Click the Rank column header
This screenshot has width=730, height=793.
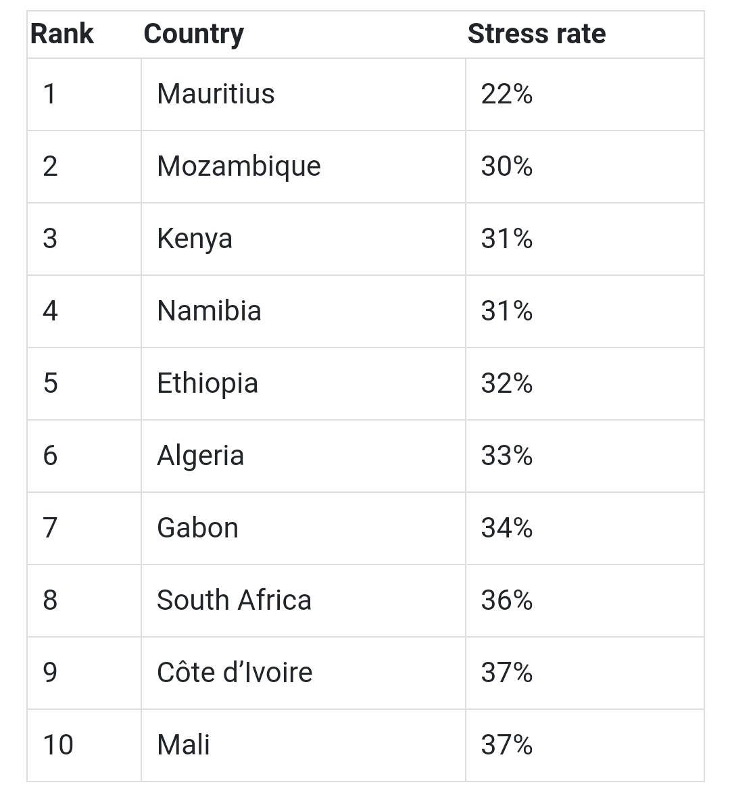click(62, 34)
